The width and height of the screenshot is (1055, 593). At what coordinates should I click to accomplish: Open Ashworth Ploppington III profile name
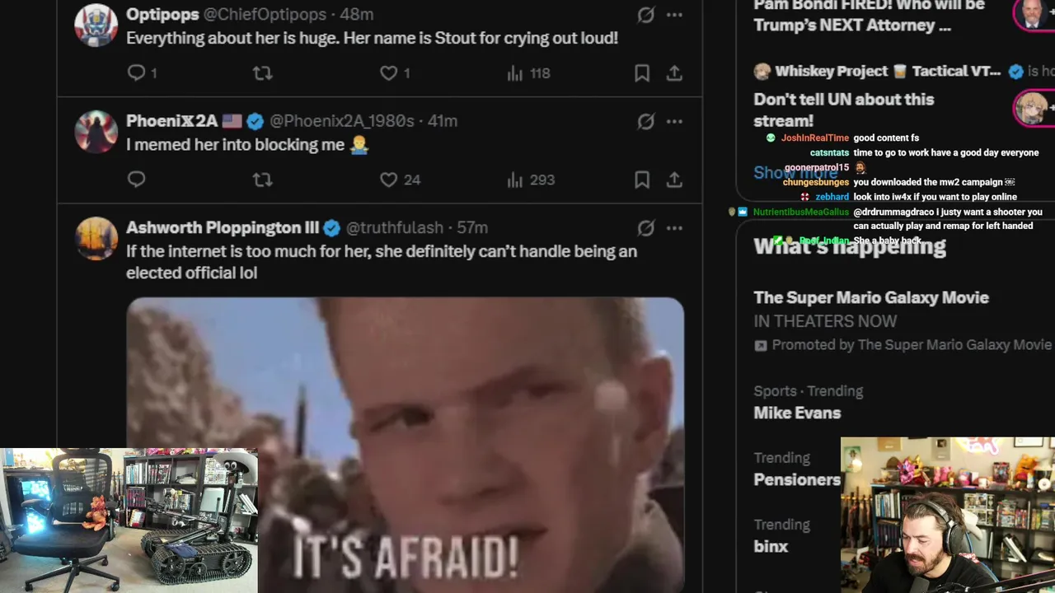pyautogui.click(x=223, y=227)
